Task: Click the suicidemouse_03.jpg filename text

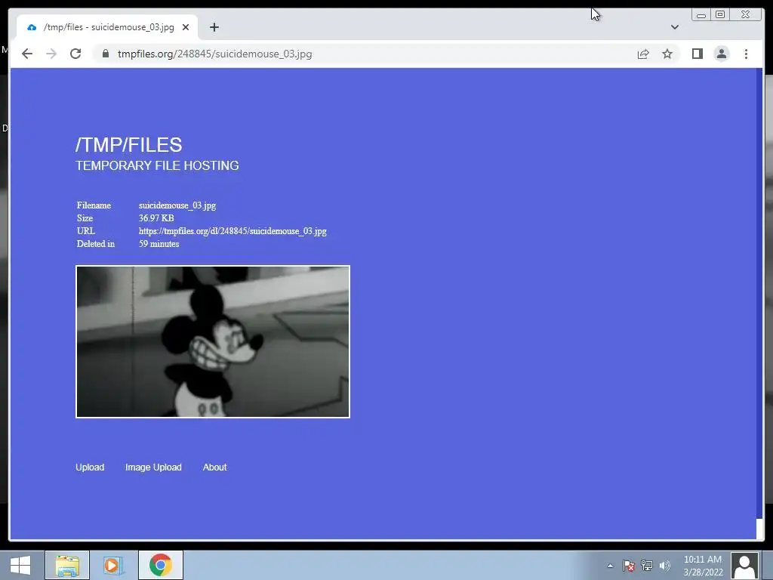Action: pyautogui.click(x=177, y=205)
